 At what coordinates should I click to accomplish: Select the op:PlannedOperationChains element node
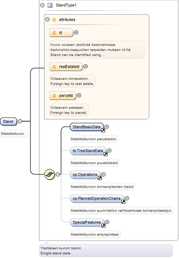click(x=97, y=199)
